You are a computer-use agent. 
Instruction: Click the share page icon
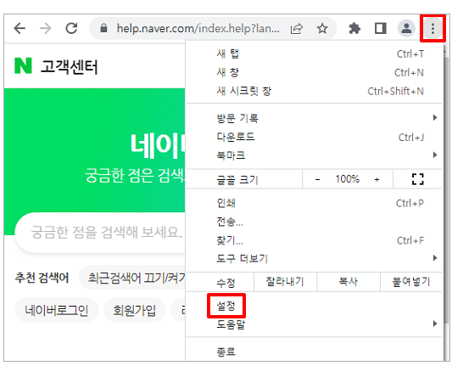pyautogui.click(x=297, y=28)
